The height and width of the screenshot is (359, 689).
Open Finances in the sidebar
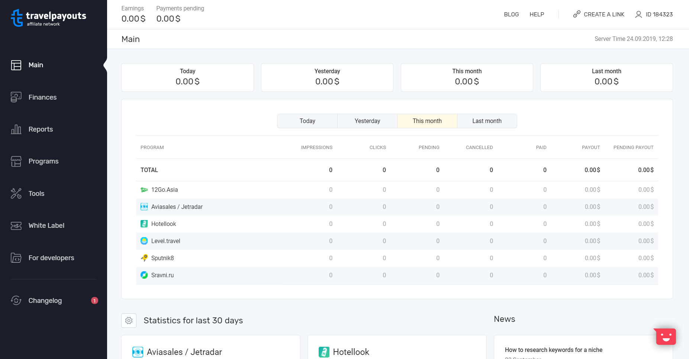pyautogui.click(x=42, y=97)
